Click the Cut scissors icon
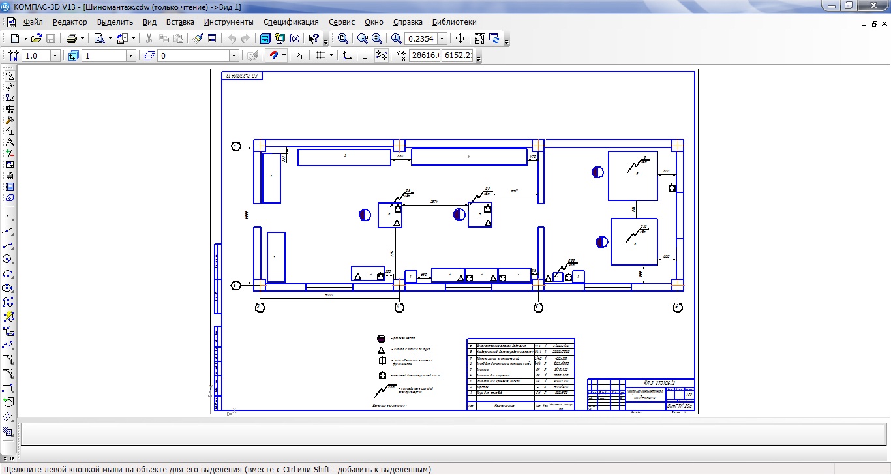Image resolution: width=891 pixels, height=475 pixels. point(149,38)
